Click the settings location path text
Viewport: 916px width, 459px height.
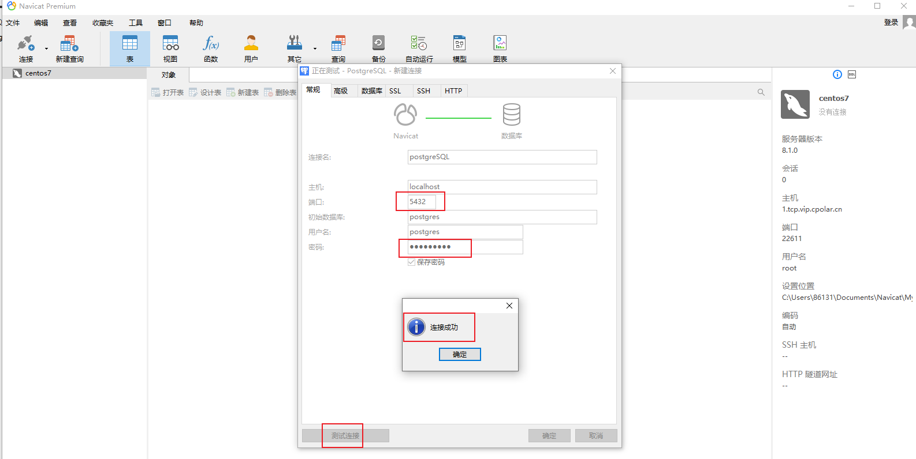[x=847, y=298]
